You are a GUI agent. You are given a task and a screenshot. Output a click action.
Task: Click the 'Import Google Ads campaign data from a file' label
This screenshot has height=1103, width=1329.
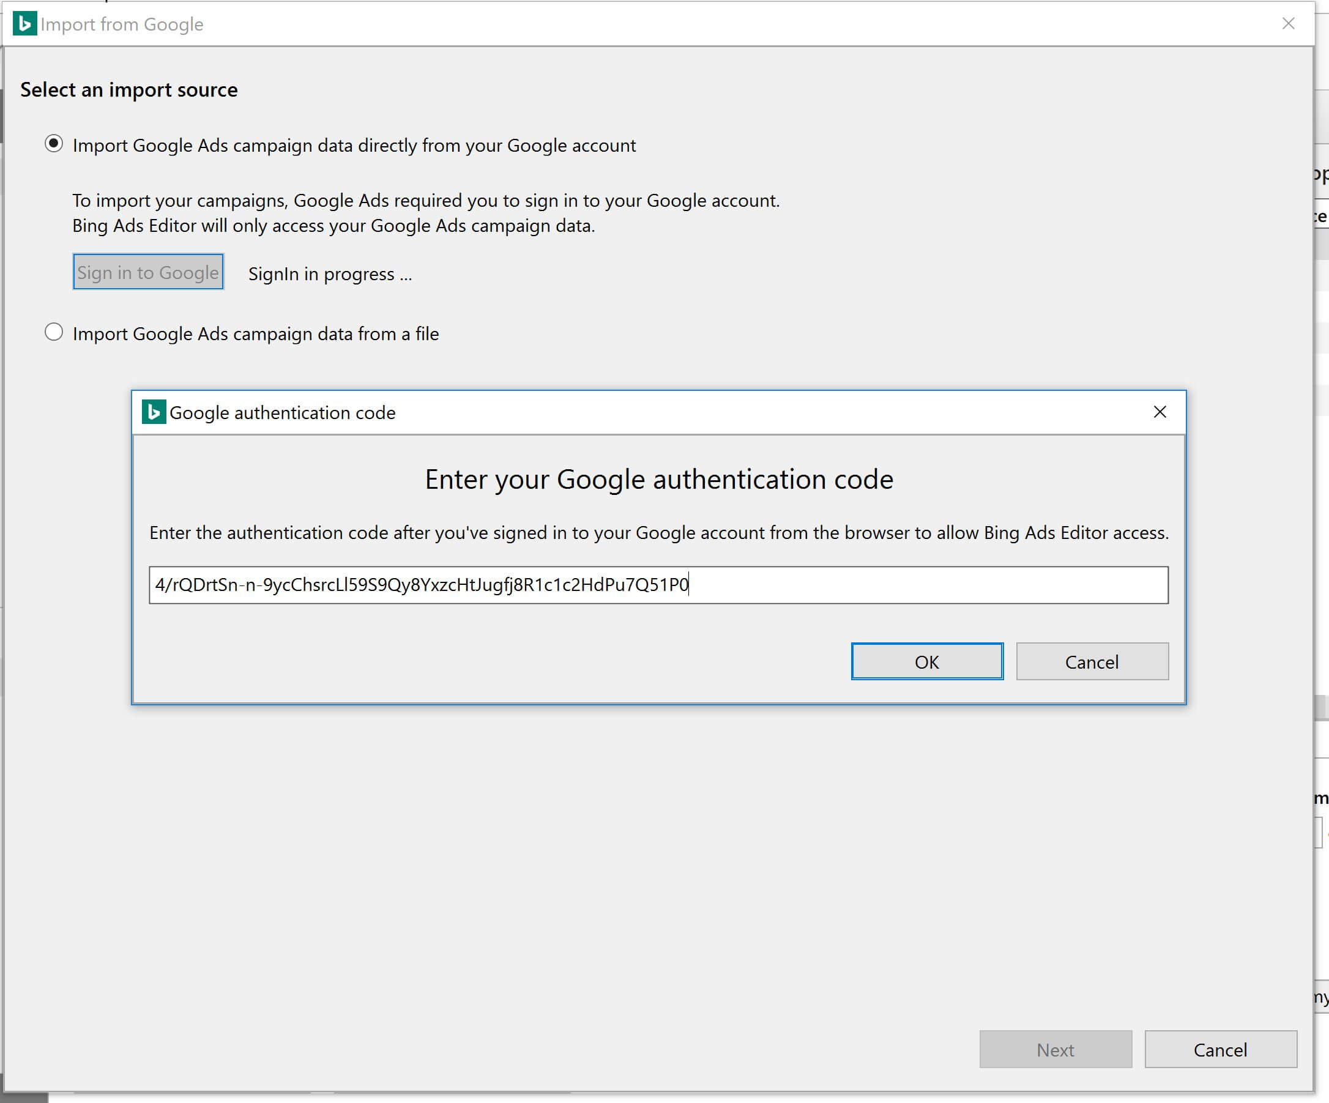click(x=256, y=333)
